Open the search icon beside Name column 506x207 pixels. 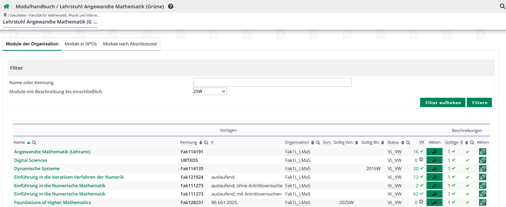tap(34, 143)
